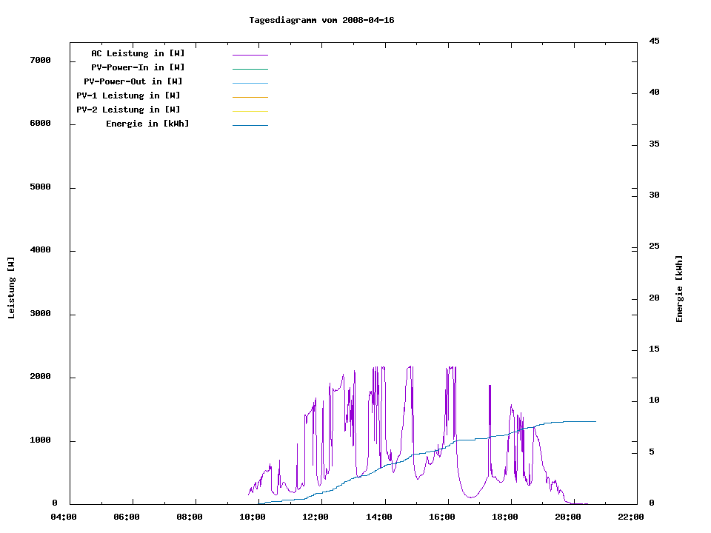Click the 12:00 tick label on the time axis

pyautogui.click(x=316, y=517)
